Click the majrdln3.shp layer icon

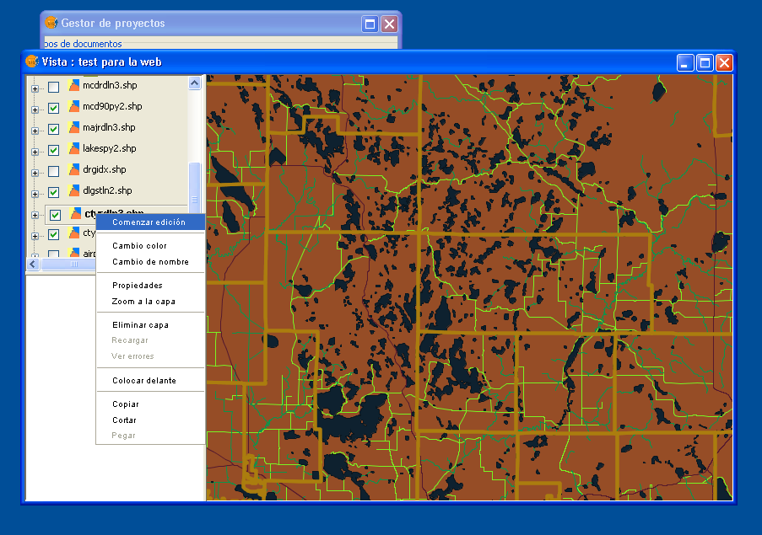pos(74,127)
